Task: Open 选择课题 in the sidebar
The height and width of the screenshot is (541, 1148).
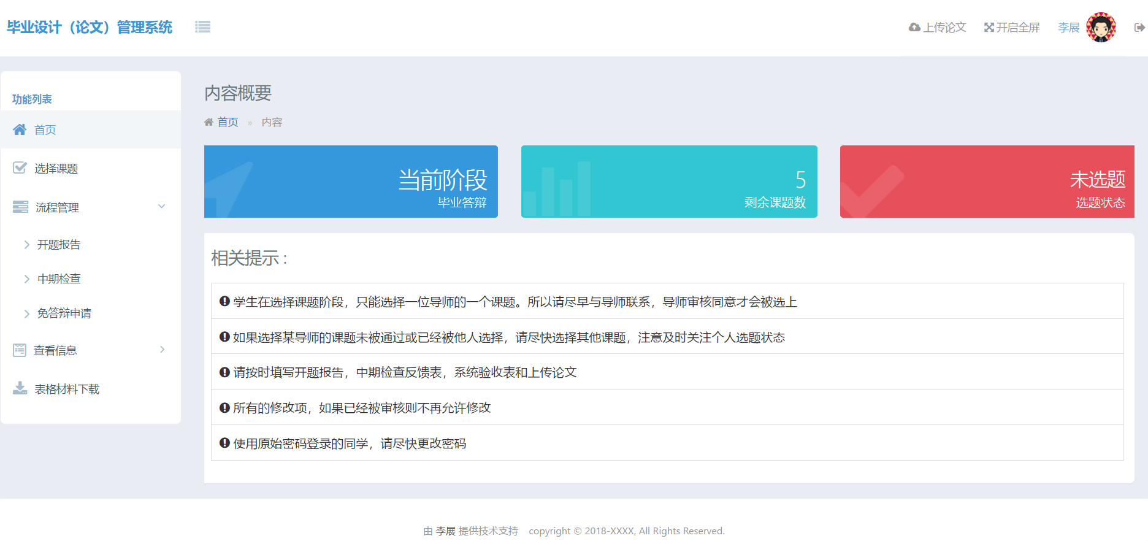Action: pos(91,168)
